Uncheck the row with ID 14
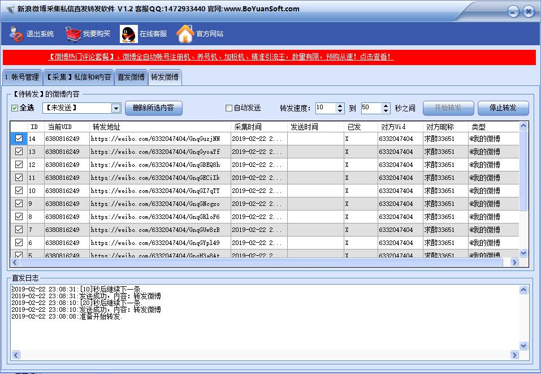Image resolution: width=541 pixels, height=374 pixels. pos(19,139)
